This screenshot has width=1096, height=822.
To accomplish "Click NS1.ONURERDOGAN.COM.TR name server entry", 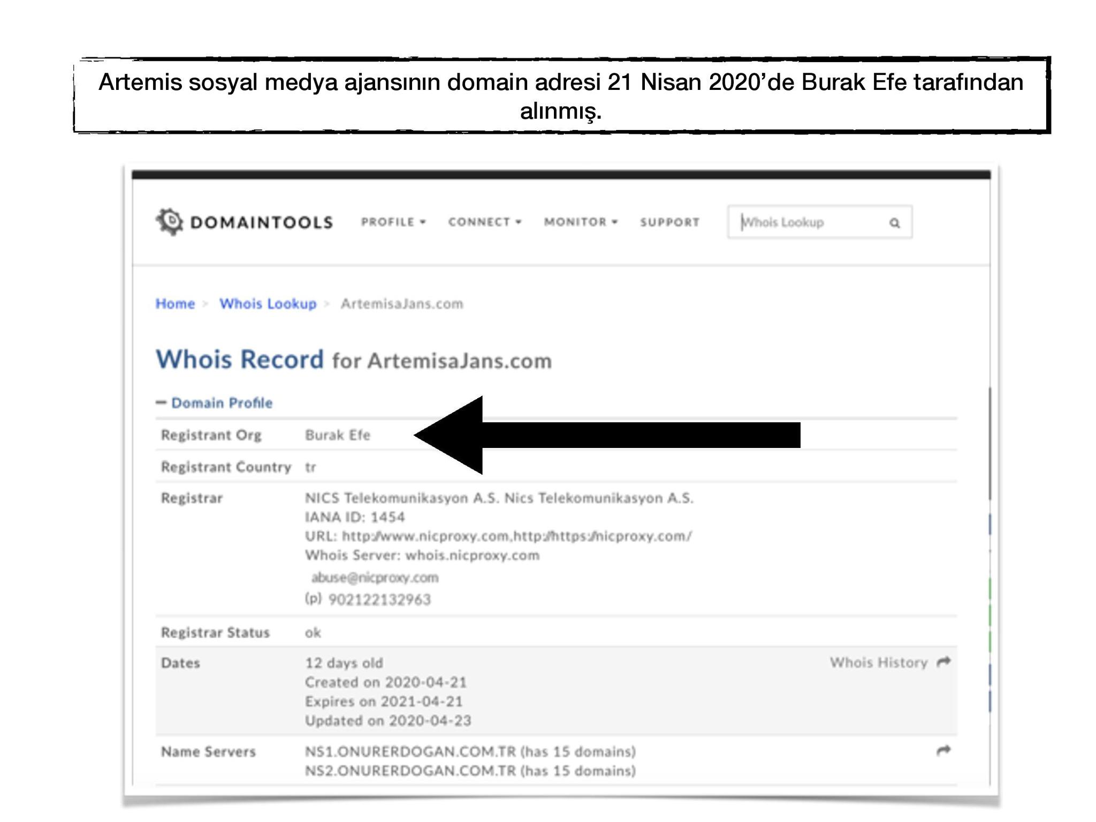I will coord(410,751).
